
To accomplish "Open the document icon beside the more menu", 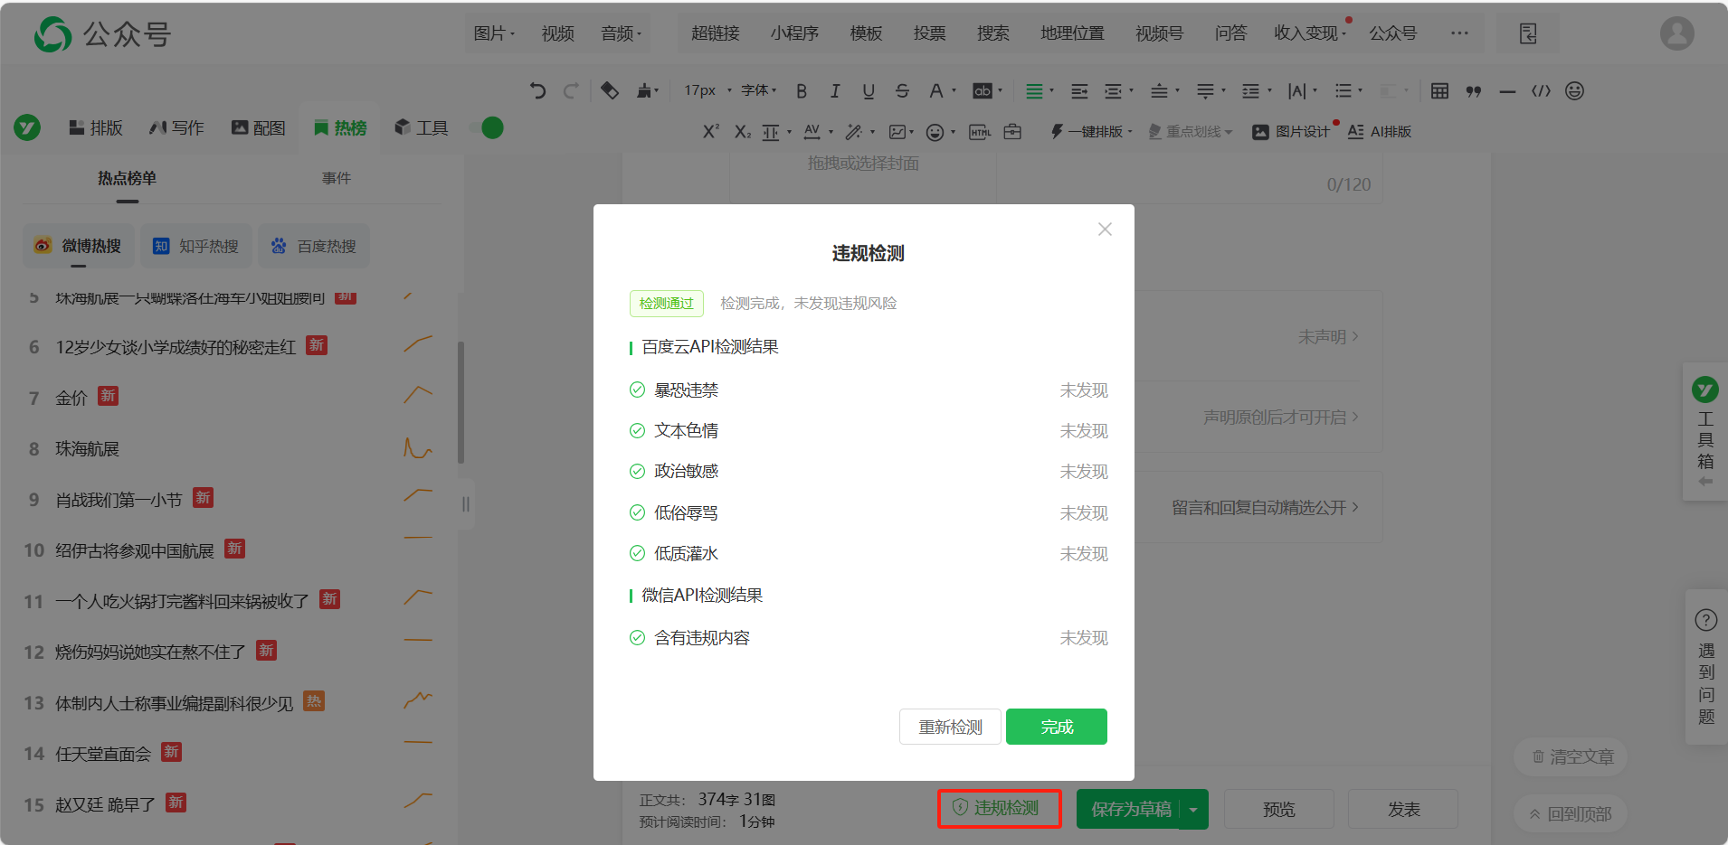I will [1528, 33].
